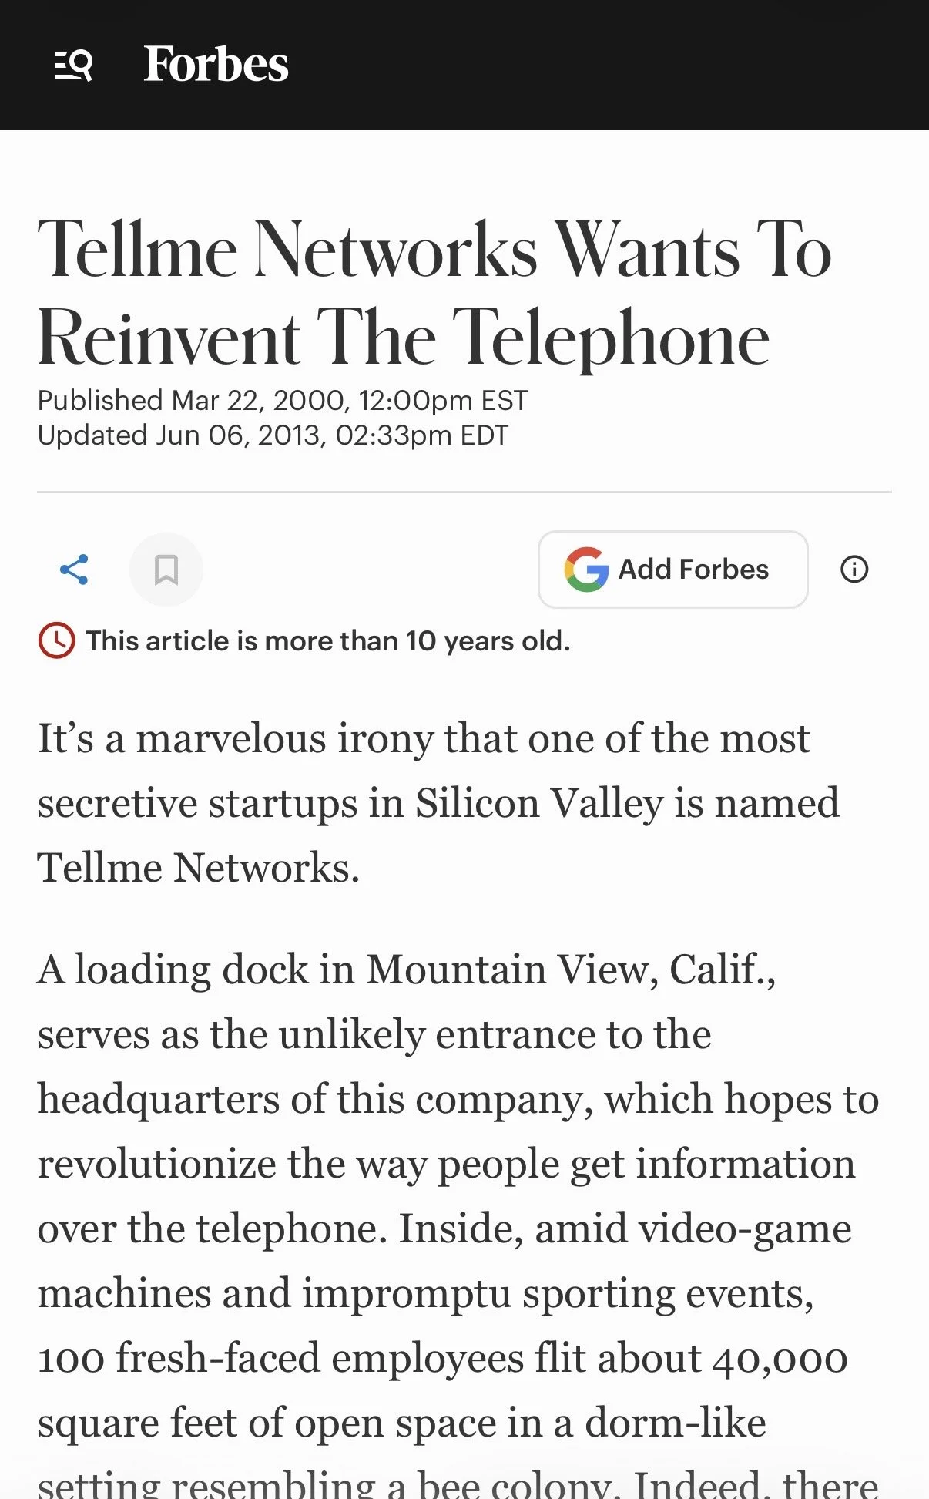Select the Tellme Networks article headline

[x=435, y=294]
